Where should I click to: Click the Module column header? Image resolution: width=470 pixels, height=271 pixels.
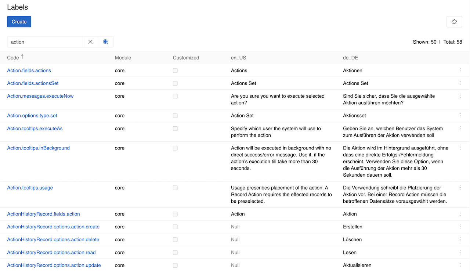(123, 58)
